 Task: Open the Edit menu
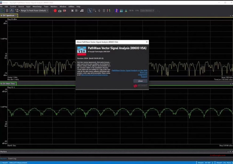tap(6, 7)
